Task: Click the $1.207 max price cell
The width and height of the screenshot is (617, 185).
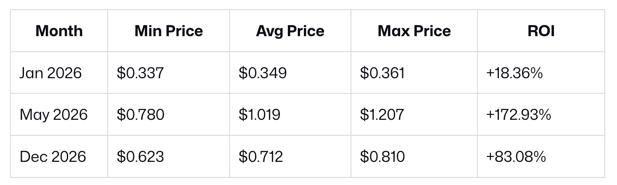Action: (x=382, y=115)
